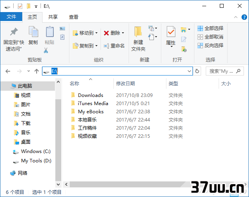Switch to the View (查看) tab
Image resolution: width=249 pixels, height=197 pixels.
[x=74, y=17]
